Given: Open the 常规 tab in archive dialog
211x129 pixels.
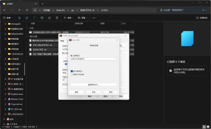Looking at the screenshot, I should click(x=62, y=41).
